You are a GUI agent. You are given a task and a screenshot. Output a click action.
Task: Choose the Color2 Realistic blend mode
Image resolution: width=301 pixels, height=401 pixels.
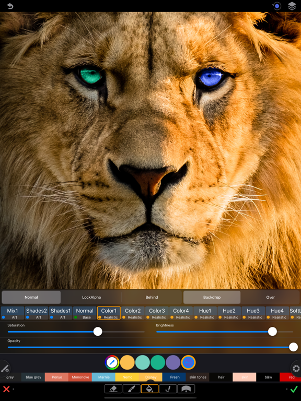point(133,313)
